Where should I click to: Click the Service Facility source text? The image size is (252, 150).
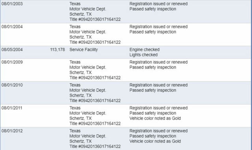click(x=83, y=49)
